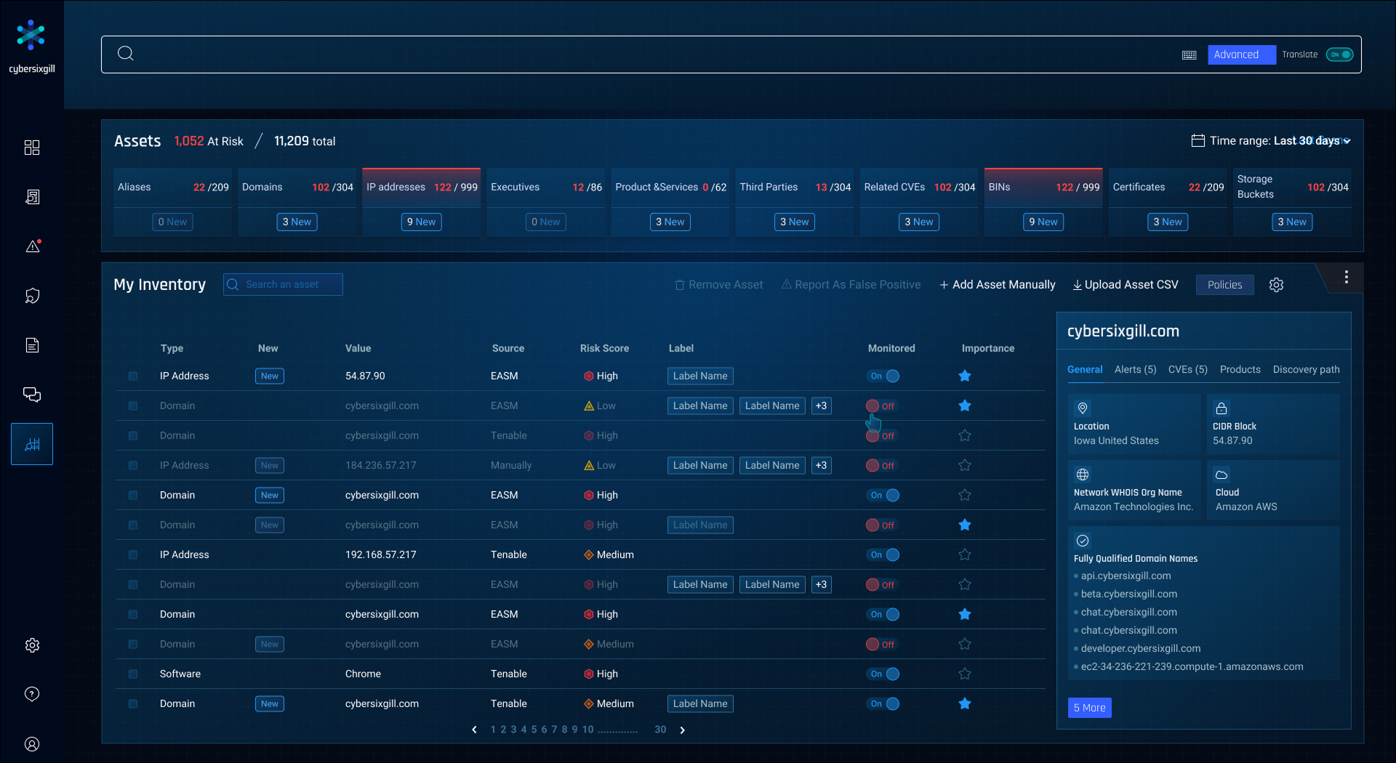Check the box for the 54.87.90 row
This screenshot has width=1396, height=763.
point(133,376)
